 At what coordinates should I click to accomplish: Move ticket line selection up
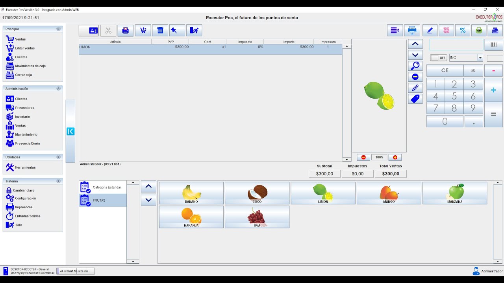[415, 44]
